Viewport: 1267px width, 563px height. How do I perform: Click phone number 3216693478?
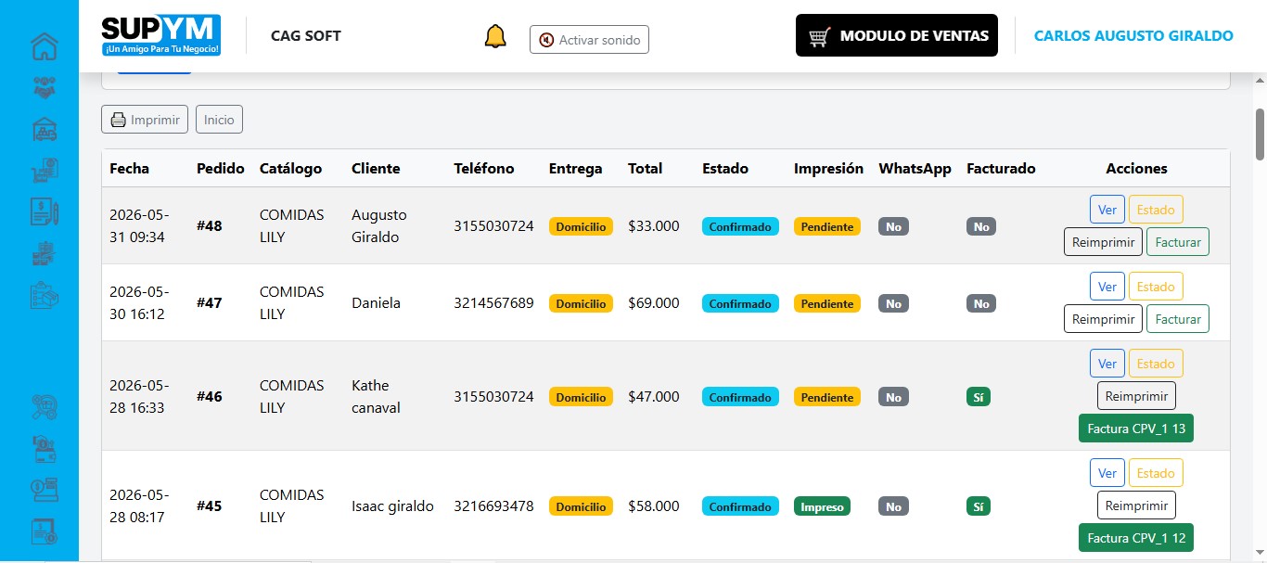click(x=493, y=506)
